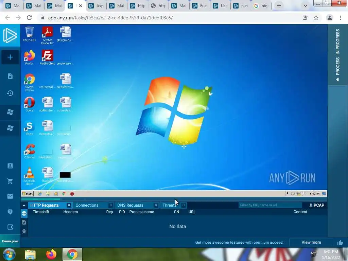Click sandbox taskbar red Opera icon

click(72, 194)
